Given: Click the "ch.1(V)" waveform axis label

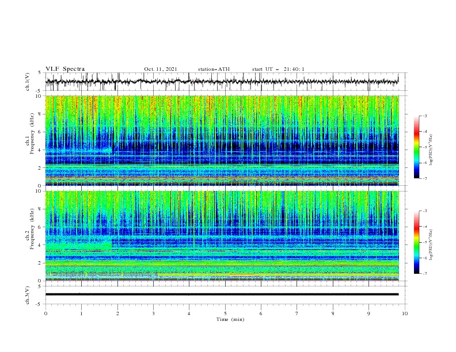Looking at the screenshot, I should 28,82.
